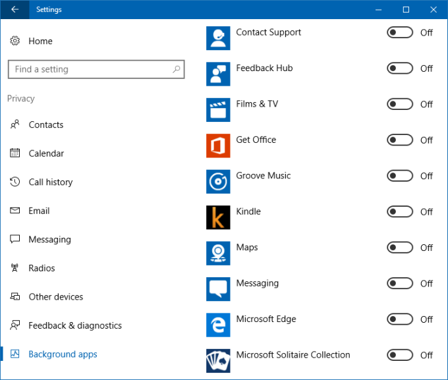Click the Kindle app icon

click(x=218, y=217)
